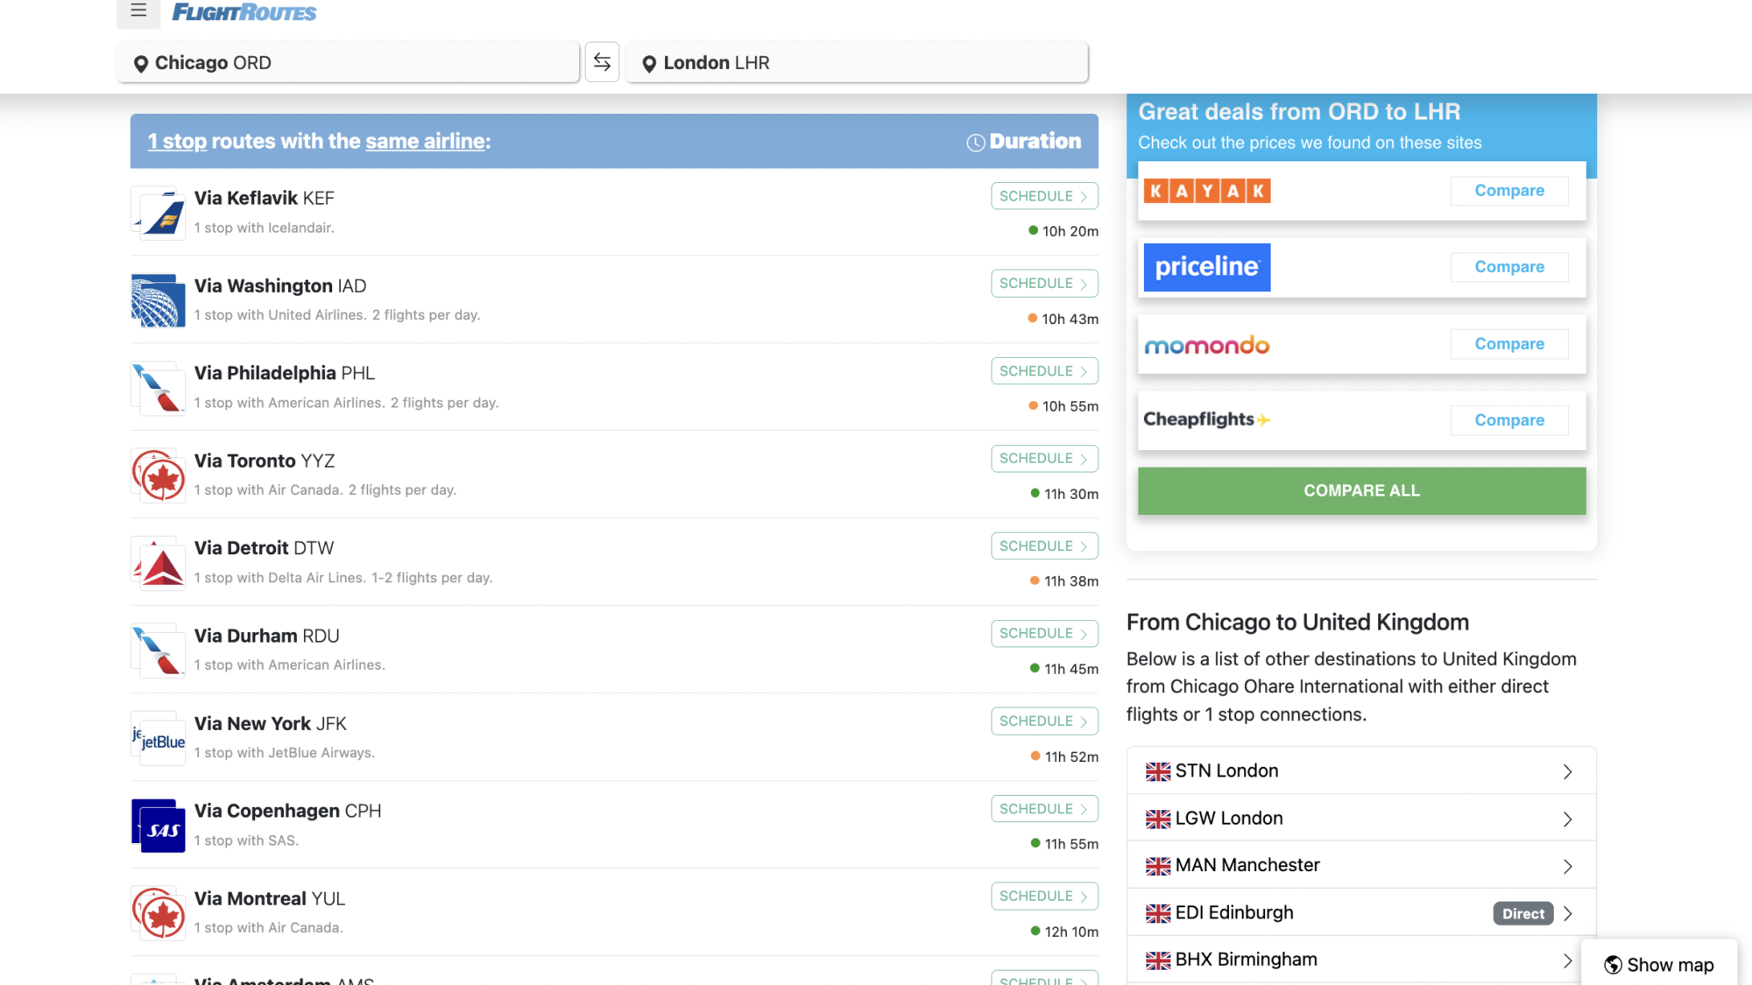
Task: Open schedule for Via New York JFK
Action: tap(1044, 721)
